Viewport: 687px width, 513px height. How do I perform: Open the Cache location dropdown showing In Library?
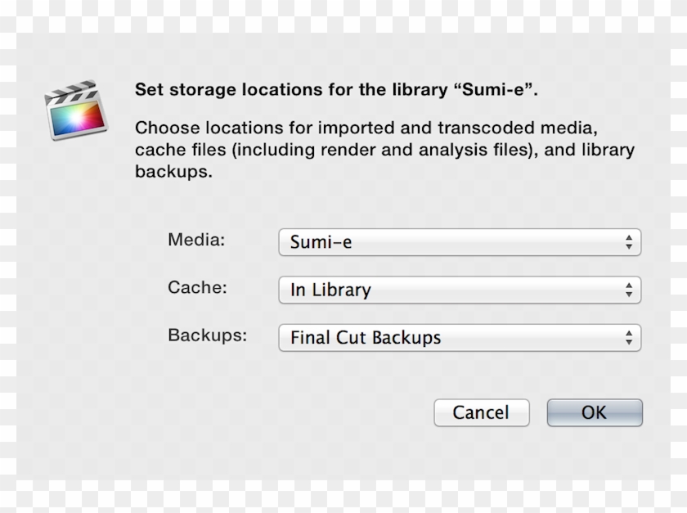[458, 290]
